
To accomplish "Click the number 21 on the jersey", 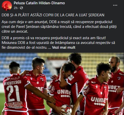I will (x=13, y=93).
